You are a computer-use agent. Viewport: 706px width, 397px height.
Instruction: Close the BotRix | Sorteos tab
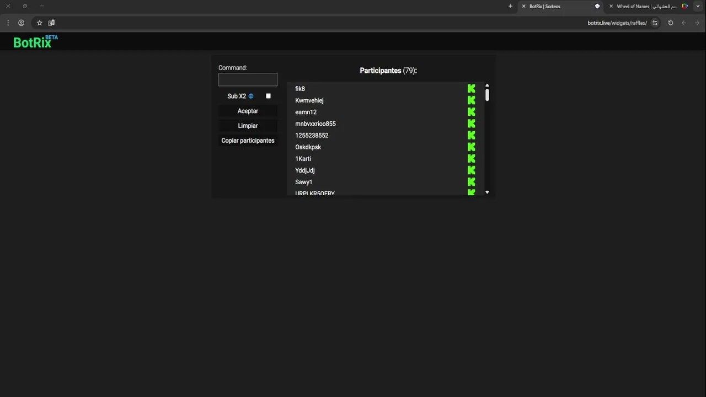(x=523, y=6)
